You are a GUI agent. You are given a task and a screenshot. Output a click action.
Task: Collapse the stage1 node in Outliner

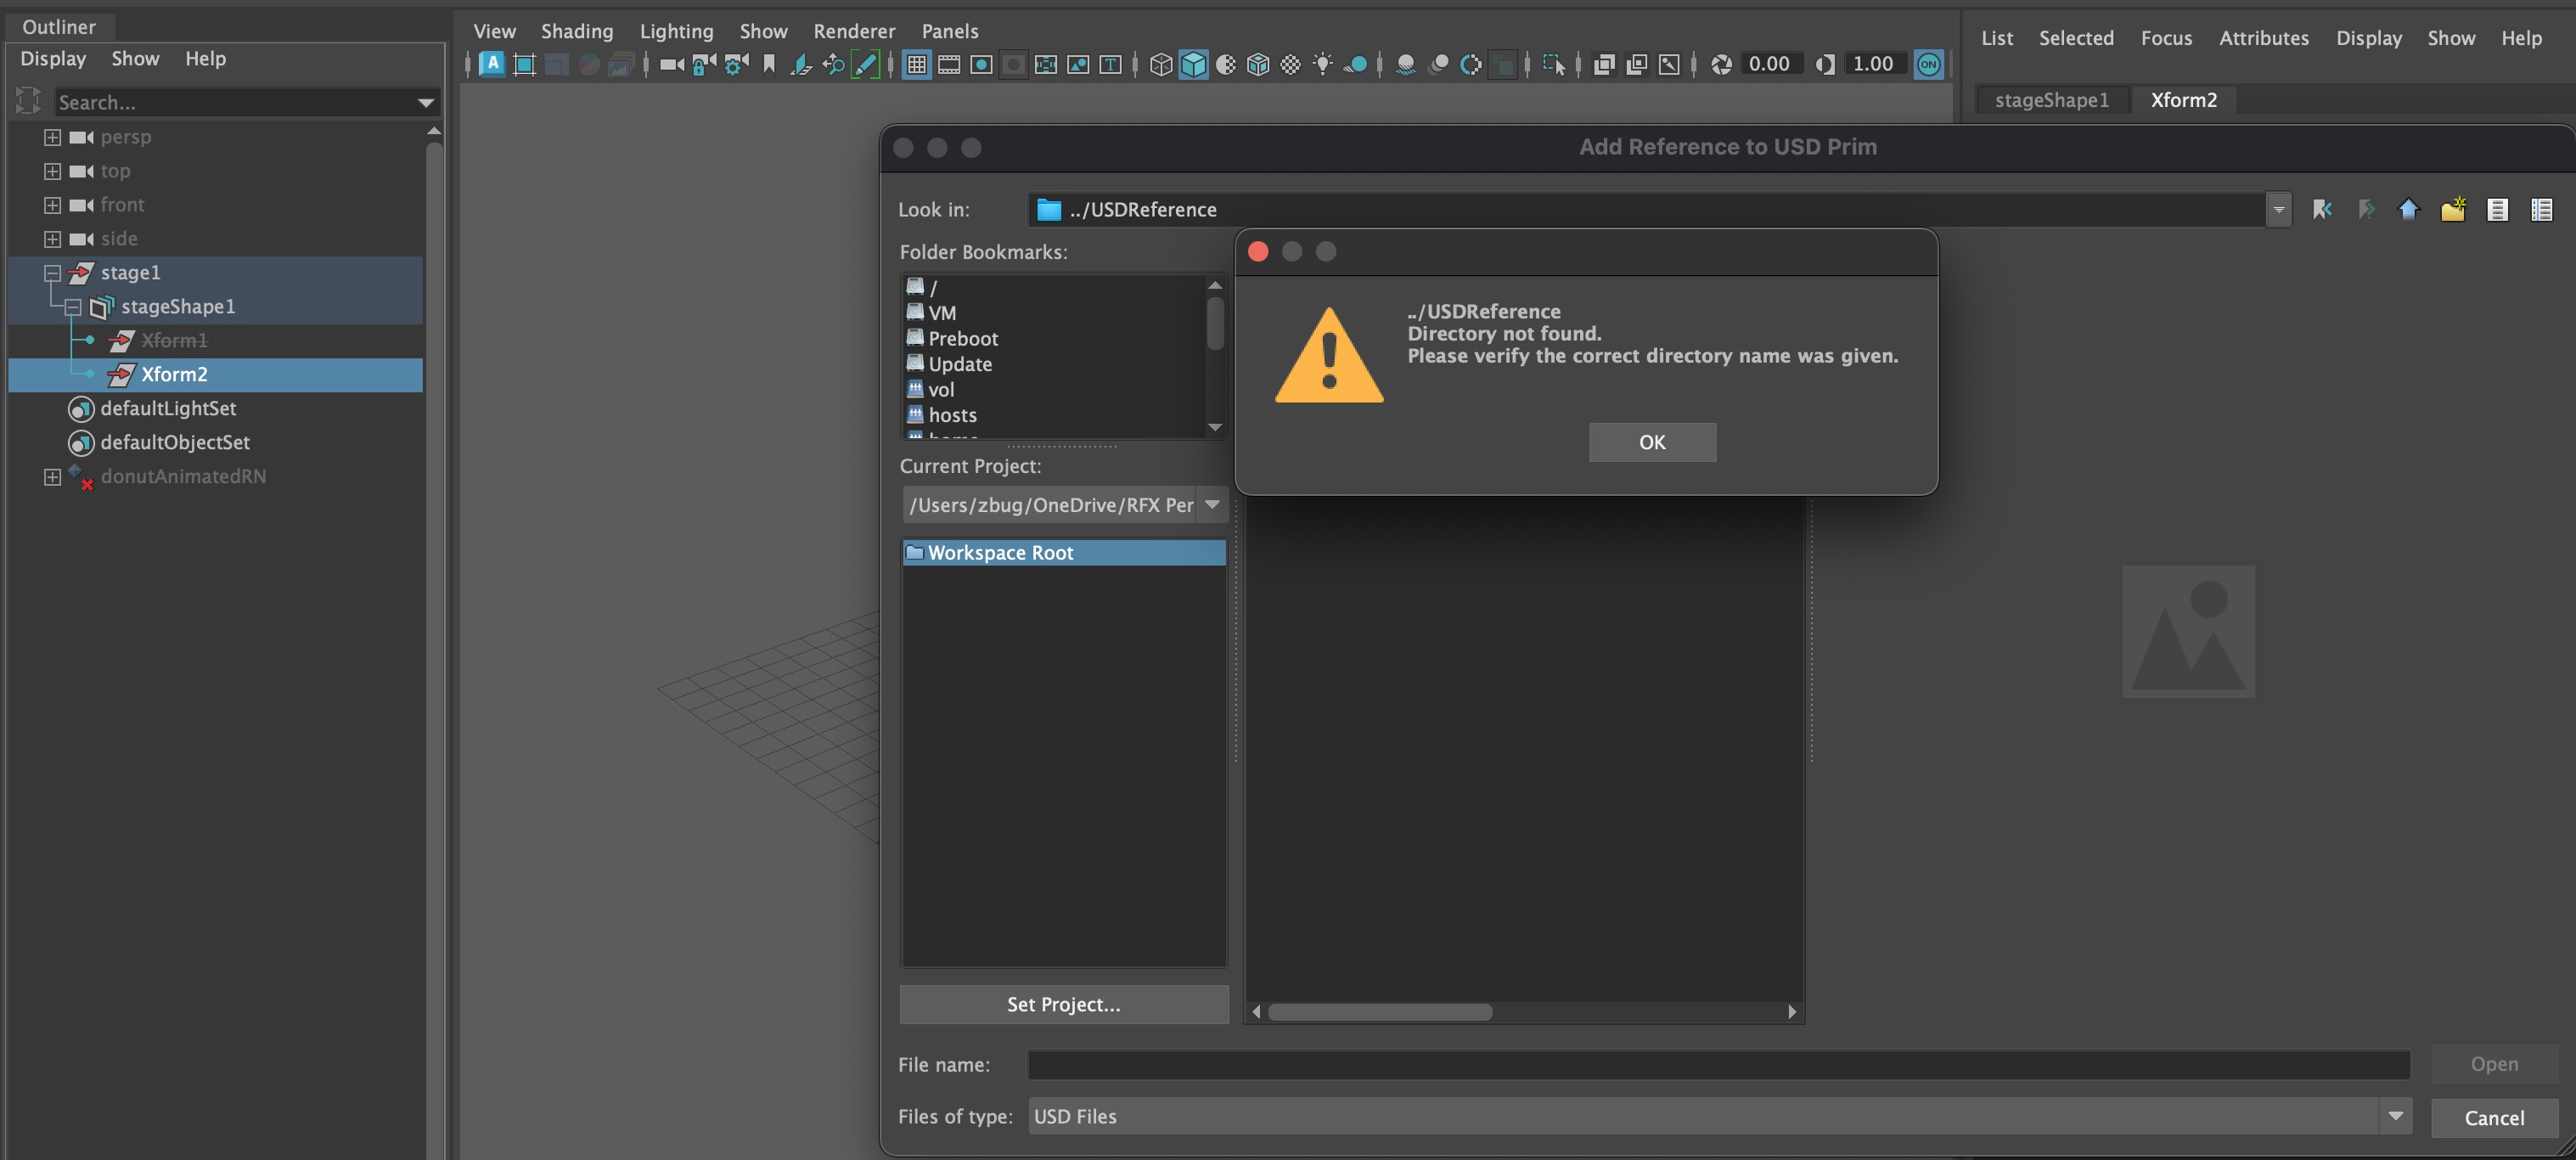point(52,273)
